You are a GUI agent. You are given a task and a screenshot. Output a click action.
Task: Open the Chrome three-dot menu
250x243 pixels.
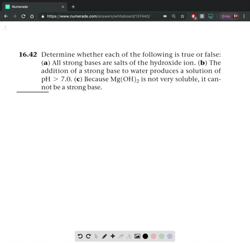[244, 16]
